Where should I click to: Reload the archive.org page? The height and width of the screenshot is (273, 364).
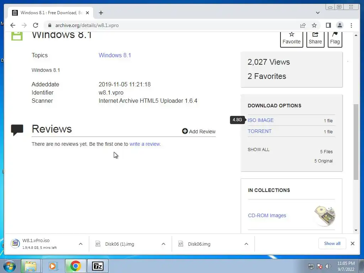point(36,25)
